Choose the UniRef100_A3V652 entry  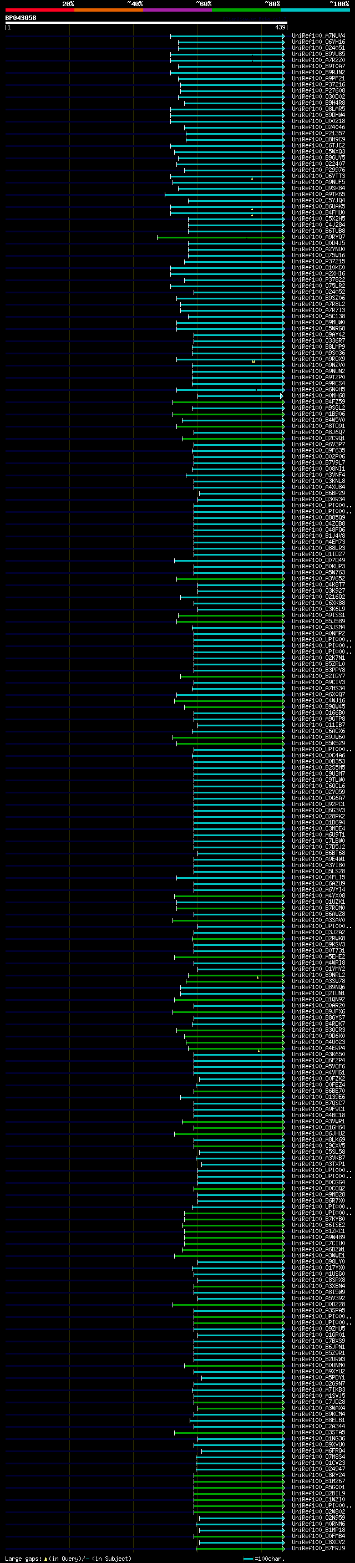tap(318, 579)
